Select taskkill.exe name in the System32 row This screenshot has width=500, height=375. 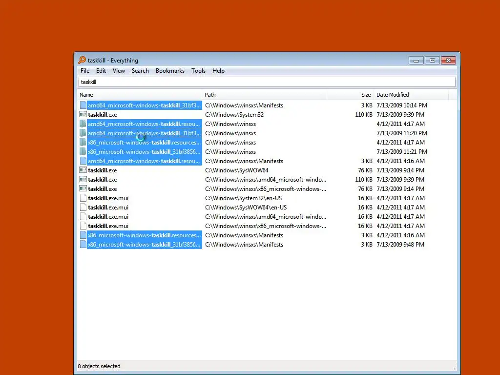pos(103,114)
